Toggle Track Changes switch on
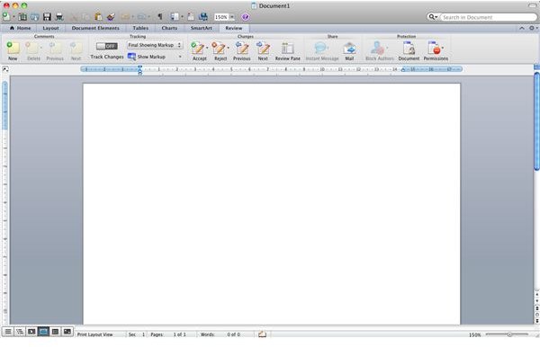The height and width of the screenshot is (347, 540). 107,46
